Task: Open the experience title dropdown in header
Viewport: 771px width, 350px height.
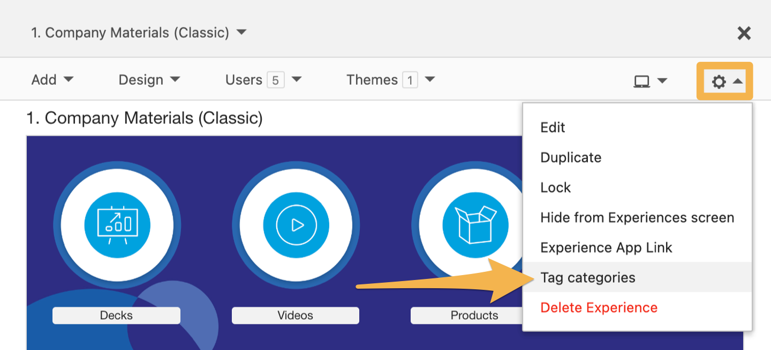Action: click(x=139, y=33)
